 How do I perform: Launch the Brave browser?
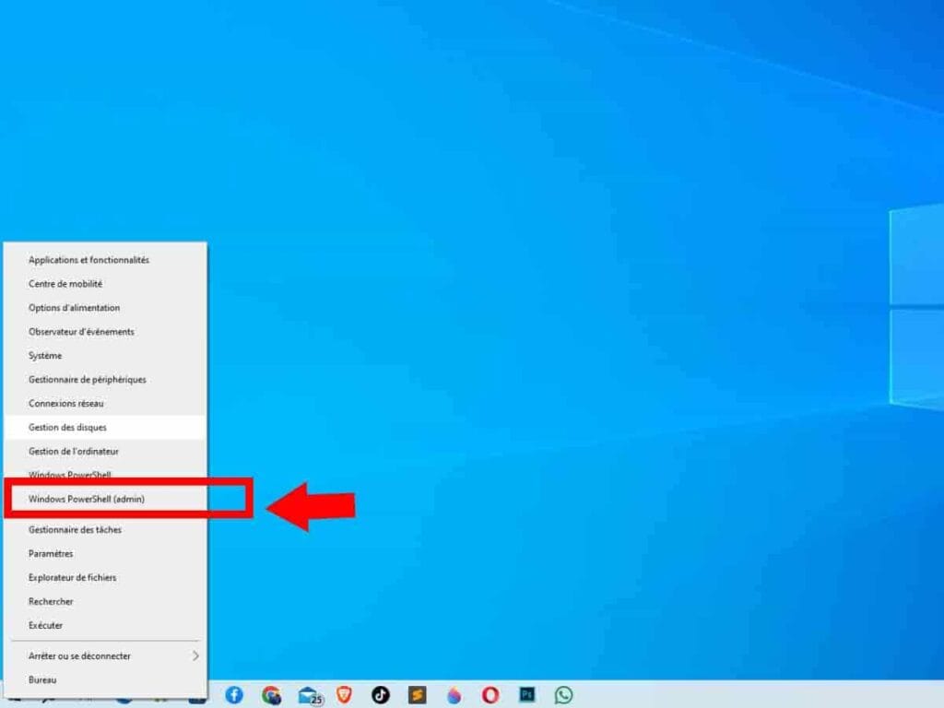point(344,695)
